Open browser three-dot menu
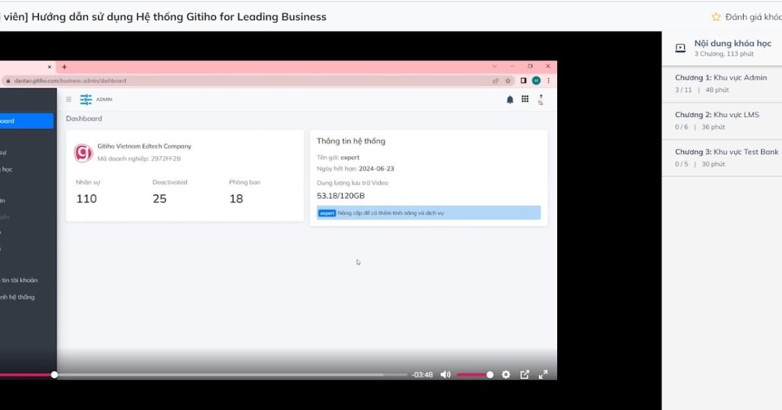This screenshot has width=782, height=410. [x=548, y=81]
